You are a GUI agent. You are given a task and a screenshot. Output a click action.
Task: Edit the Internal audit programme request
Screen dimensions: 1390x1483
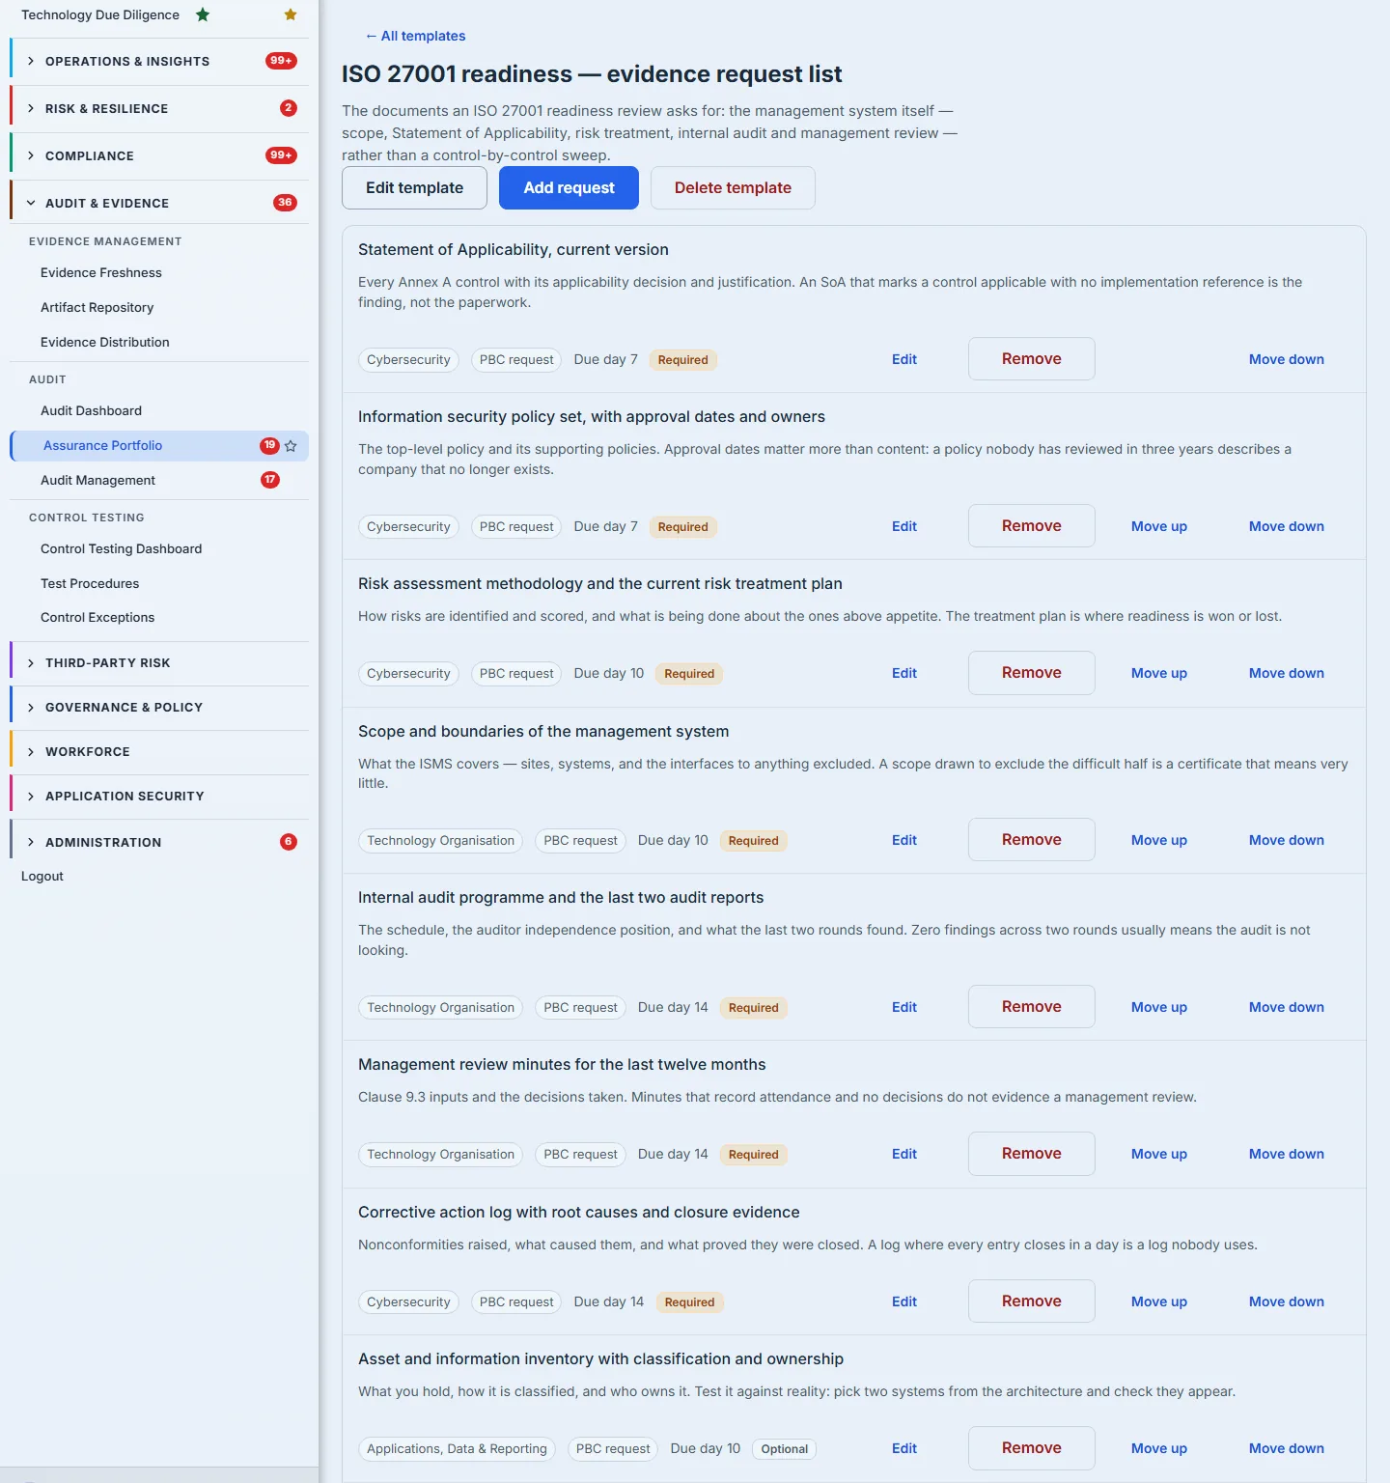[x=904, y=1008]
